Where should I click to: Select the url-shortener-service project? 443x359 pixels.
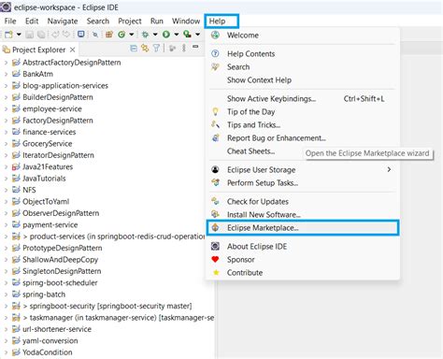(57, 329)
